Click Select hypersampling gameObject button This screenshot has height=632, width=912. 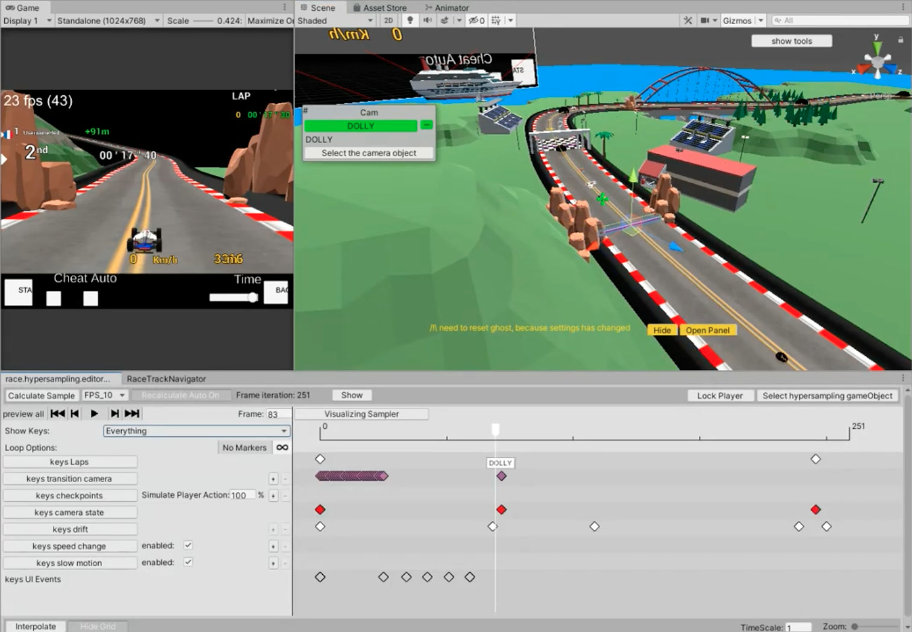tap(827, 396)
